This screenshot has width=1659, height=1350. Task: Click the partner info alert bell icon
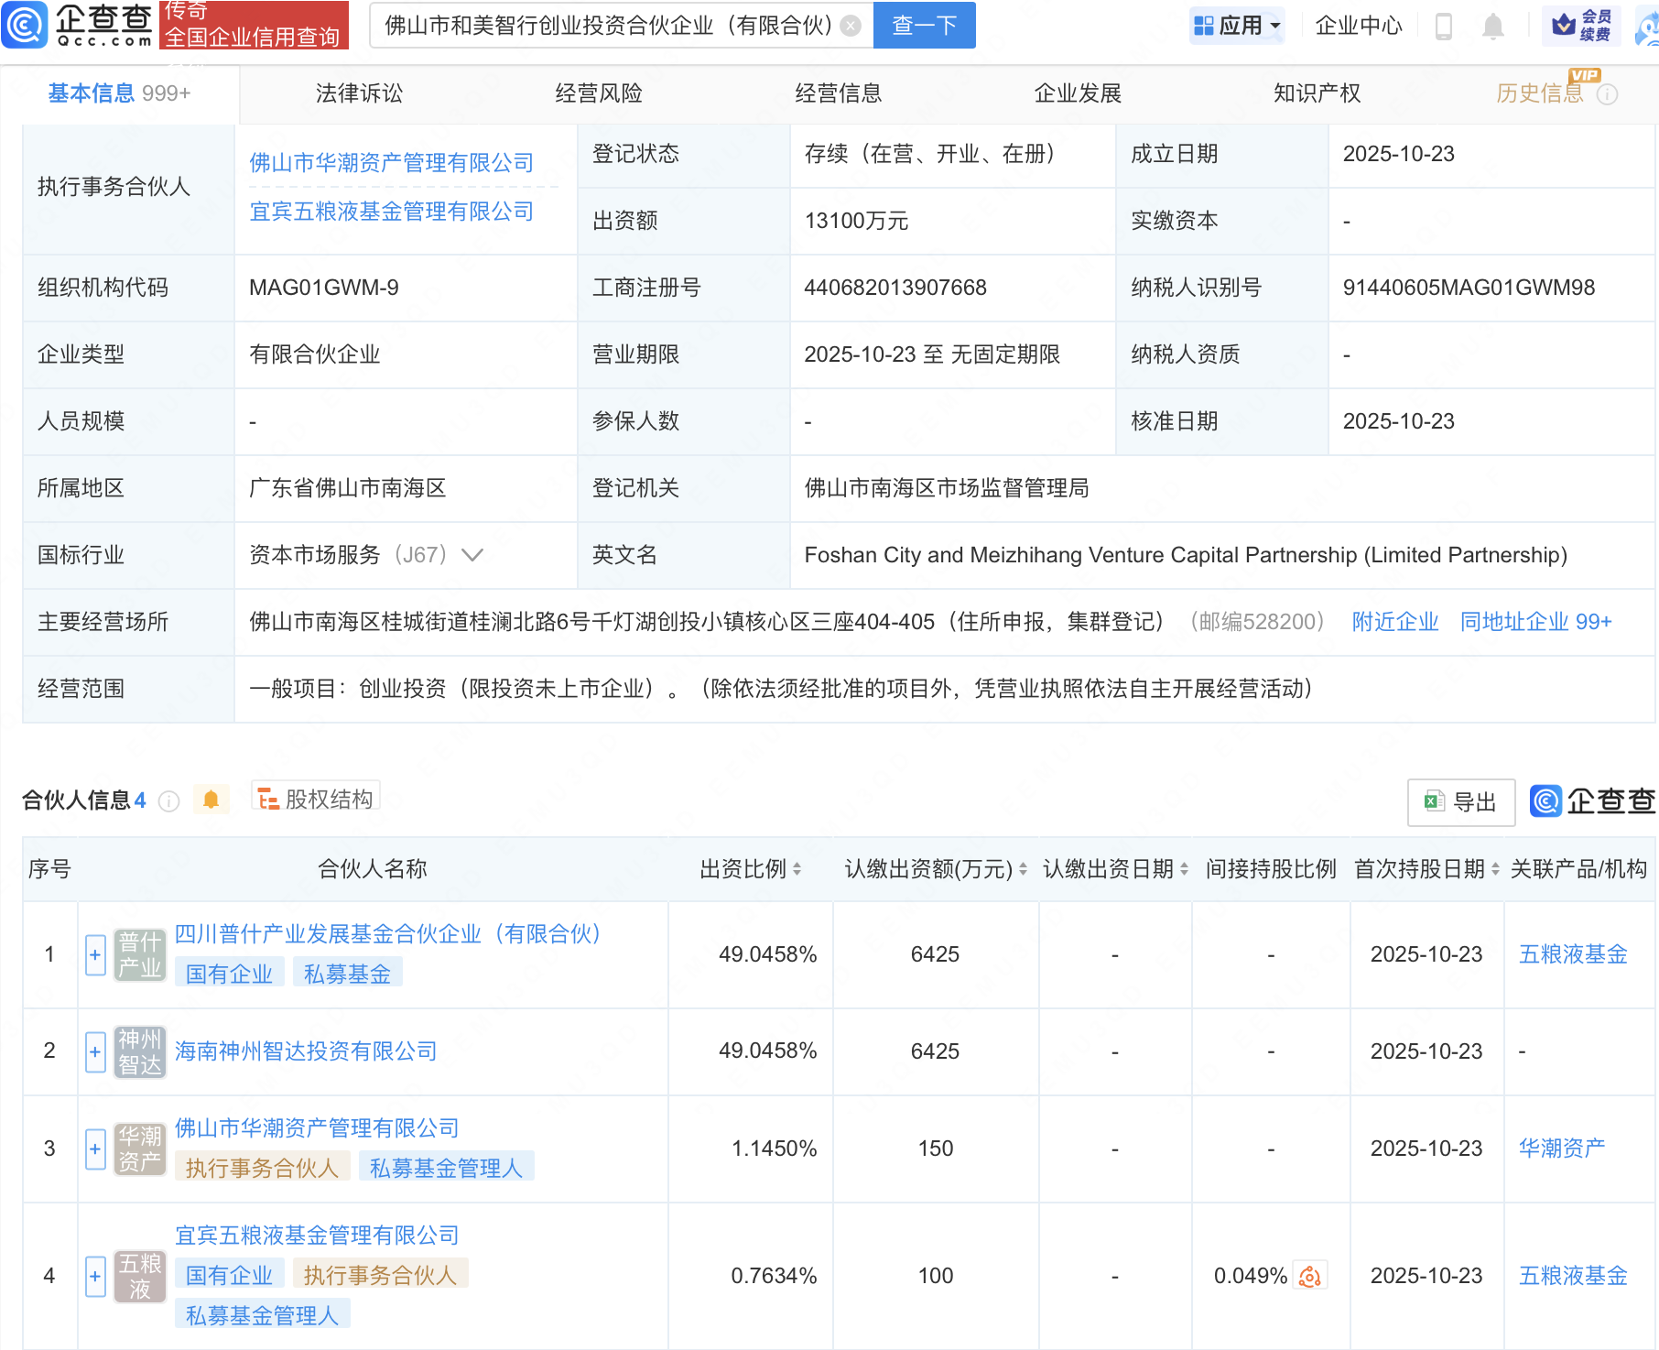click(211, 800)
